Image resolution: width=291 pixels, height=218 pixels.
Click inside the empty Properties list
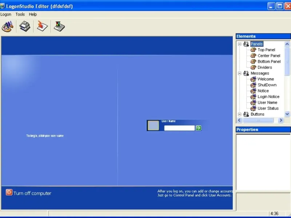263,162
